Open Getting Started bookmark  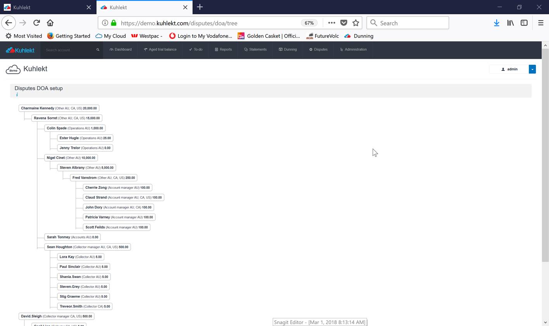click(69, 36)
